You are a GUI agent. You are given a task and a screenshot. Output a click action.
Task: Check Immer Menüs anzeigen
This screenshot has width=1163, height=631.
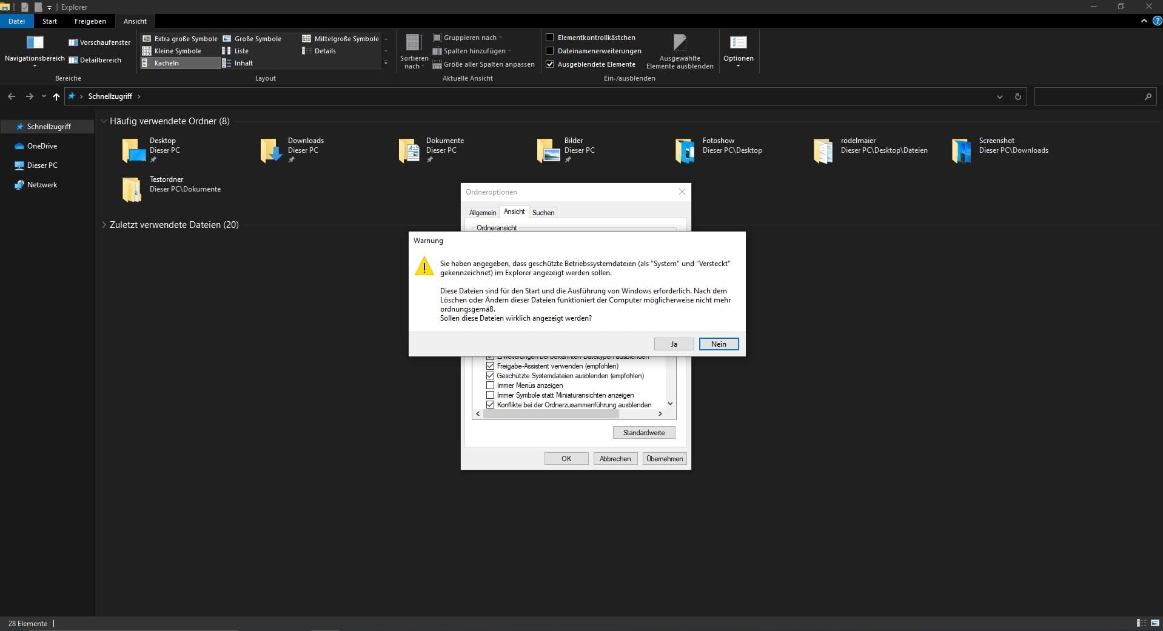[x=491, y=386]
